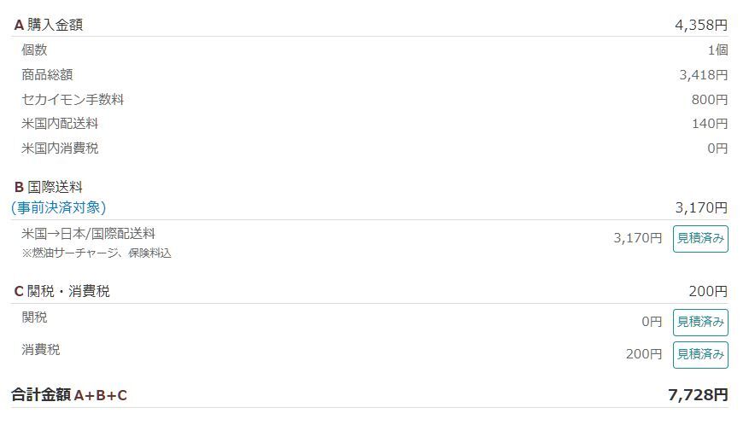Screen dimensions: 749x425
Task: Select the 7,728円 grand total
Action: 698,394
